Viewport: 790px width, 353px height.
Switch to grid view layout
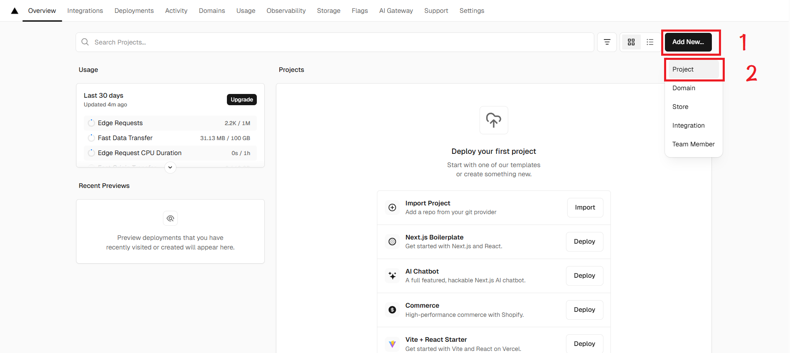[x=631, y=42]
